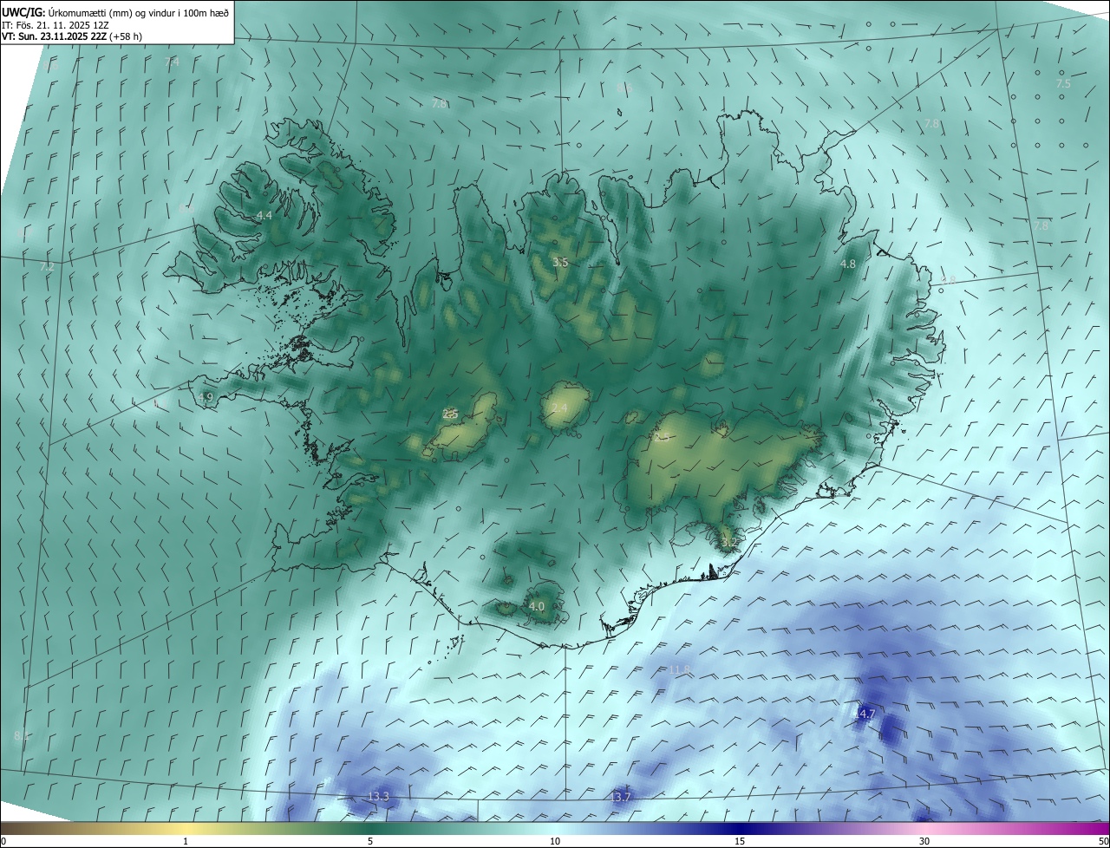The height and width of the screenshot is (848, 1110).
Task: Click the 3.5 value in north Iceland
Action: [x=560, y=262]
